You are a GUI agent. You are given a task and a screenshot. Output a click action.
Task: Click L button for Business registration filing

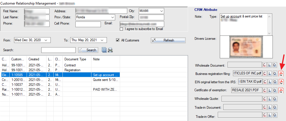pyautogui.click(x=270, y=74)
